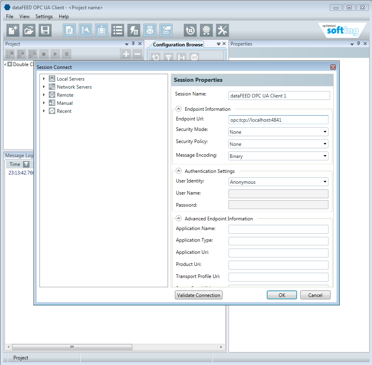372x365 pixels.
Task: Click the circular arrow restore toolbar icon
Action: click(190, 30)
